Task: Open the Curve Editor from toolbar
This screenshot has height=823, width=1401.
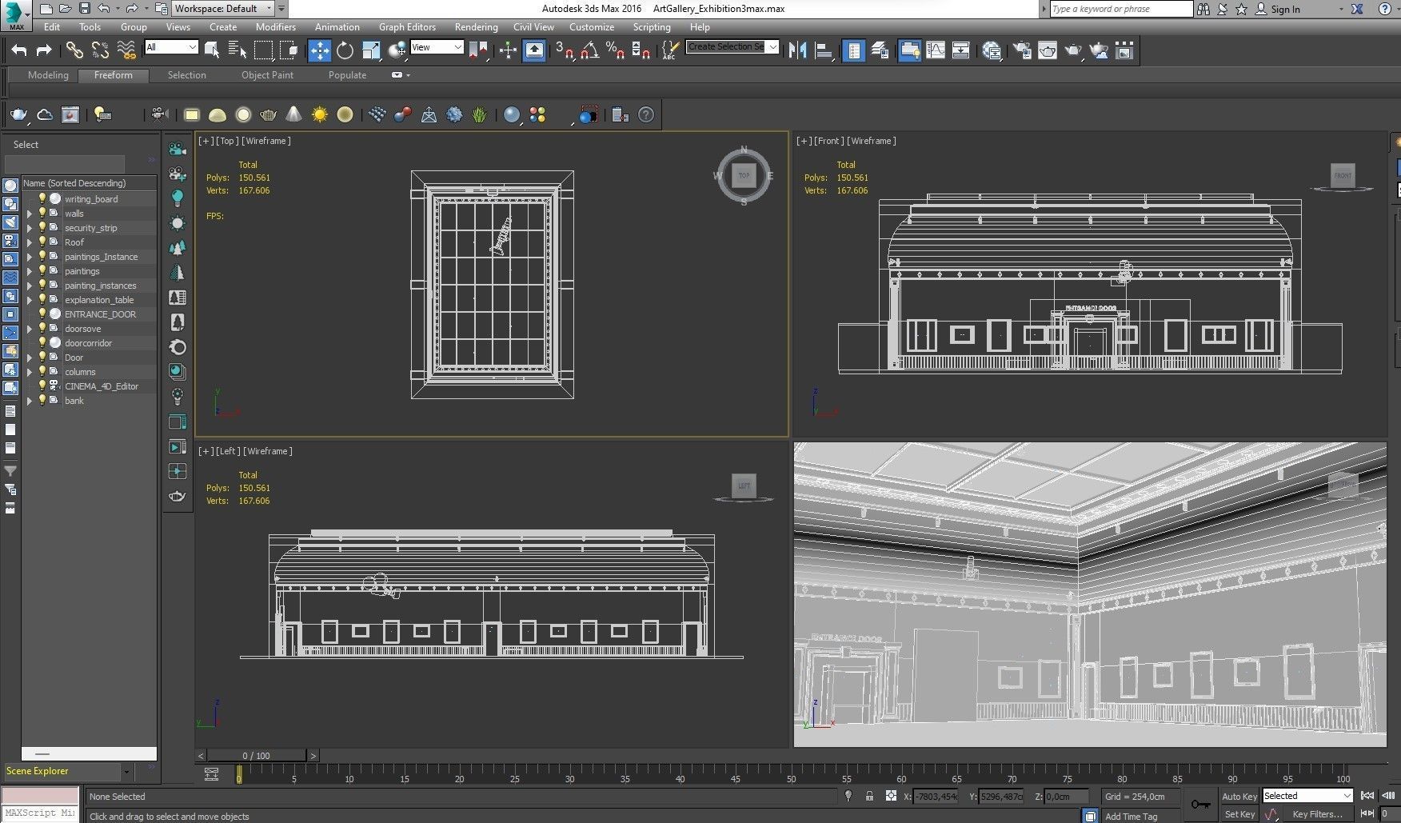Action: coord(935,50)
